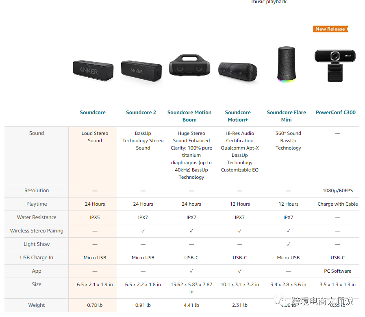This screenshot has height=317, width=365.
Task: Click the '10.1 x 3.1 x 3.2 in' size
Action: tap(240, 284)
